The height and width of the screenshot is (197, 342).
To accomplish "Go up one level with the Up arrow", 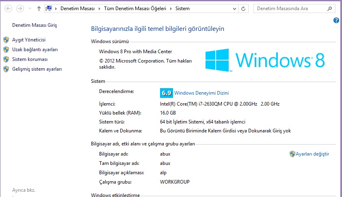I will 39,8.
